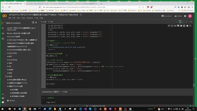Image resolution: width=197 pixels, height=111 pixels.
Task: Reload the browser page
Action: pyautogui.click(x=9, y=7)
